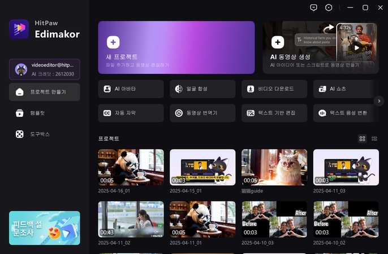Open the 얼굴 합성 tool button
This screenshot has width=388, height=254.
[x=202, y=89]
